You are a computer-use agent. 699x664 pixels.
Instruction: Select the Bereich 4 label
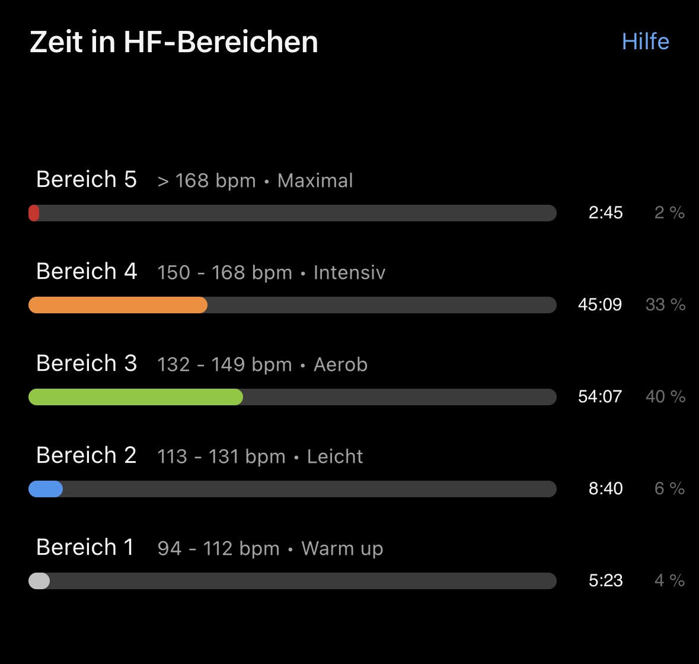87,271
